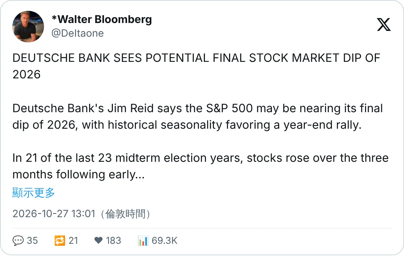The width and height of the screenshot is (404, 256).
Task: Click the orange retweet arrows icon
Action: tap(60, 241)
